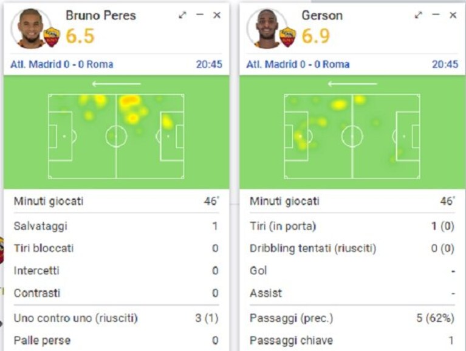
Task: Select Gerson 6.9 rating
Action: (315, 36)
